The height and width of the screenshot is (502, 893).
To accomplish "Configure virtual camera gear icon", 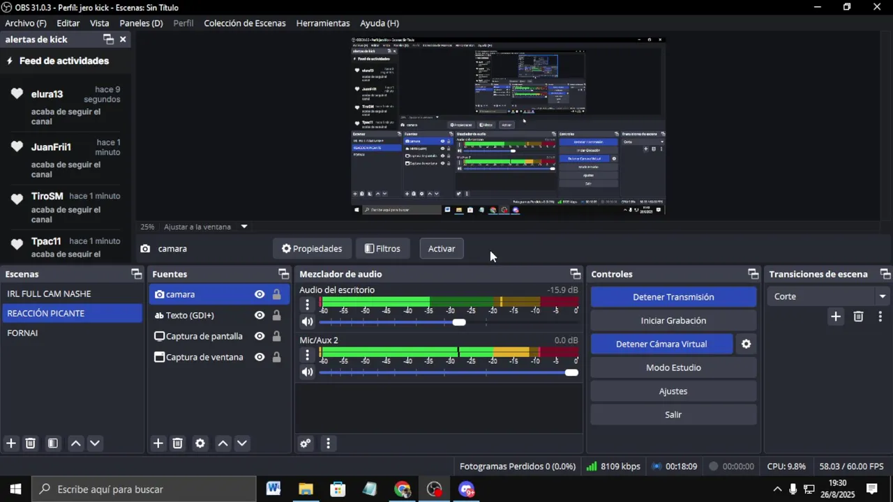I will pos(746,344).
